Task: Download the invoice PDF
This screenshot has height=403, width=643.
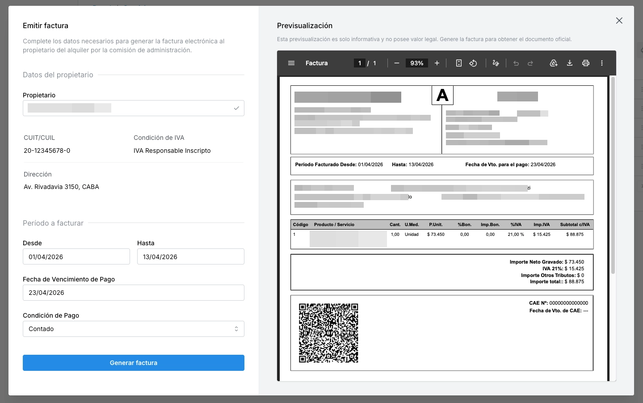Action: tap(570, 63)
